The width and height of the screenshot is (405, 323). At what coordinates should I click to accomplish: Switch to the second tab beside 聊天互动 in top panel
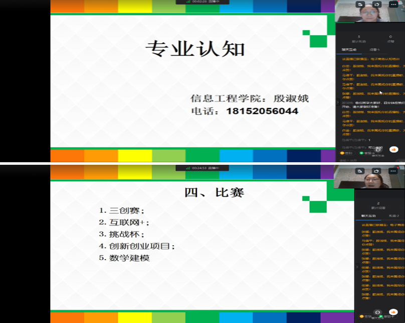[374, 50]
